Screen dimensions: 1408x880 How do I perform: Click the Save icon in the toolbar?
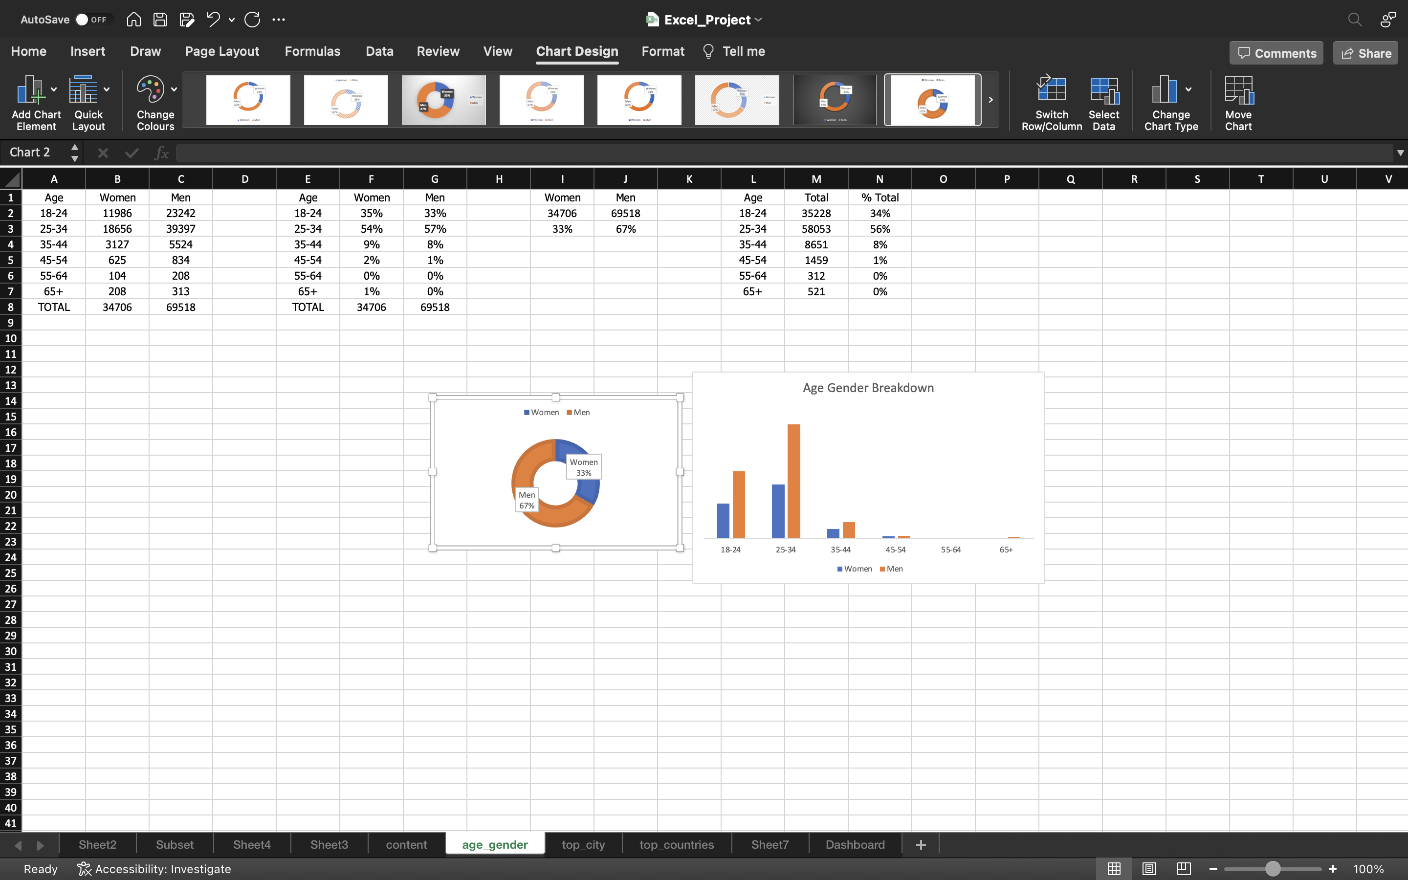pos(159,19)
